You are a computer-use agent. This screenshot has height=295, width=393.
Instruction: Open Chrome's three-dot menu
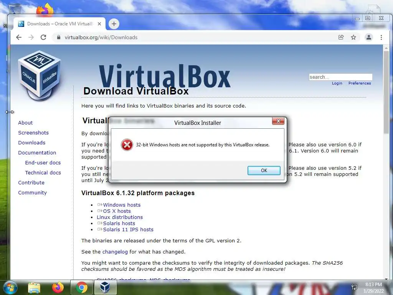381,37
